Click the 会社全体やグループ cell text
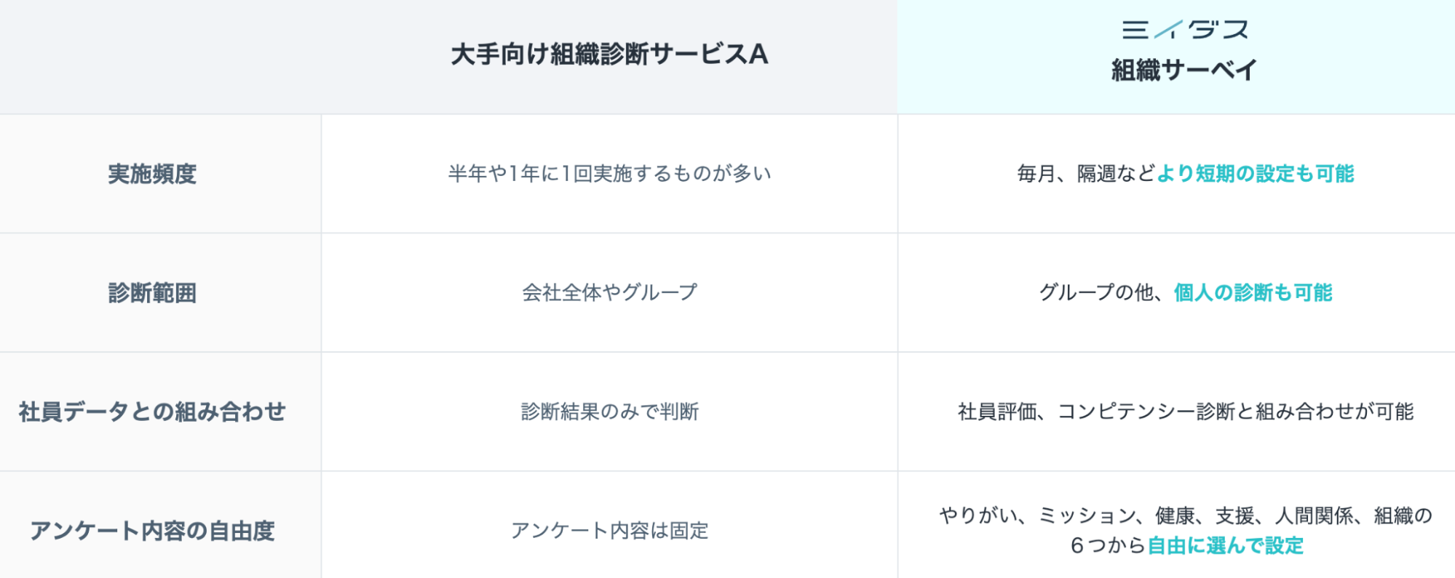The image size is (1455, 578). point(609,293)
